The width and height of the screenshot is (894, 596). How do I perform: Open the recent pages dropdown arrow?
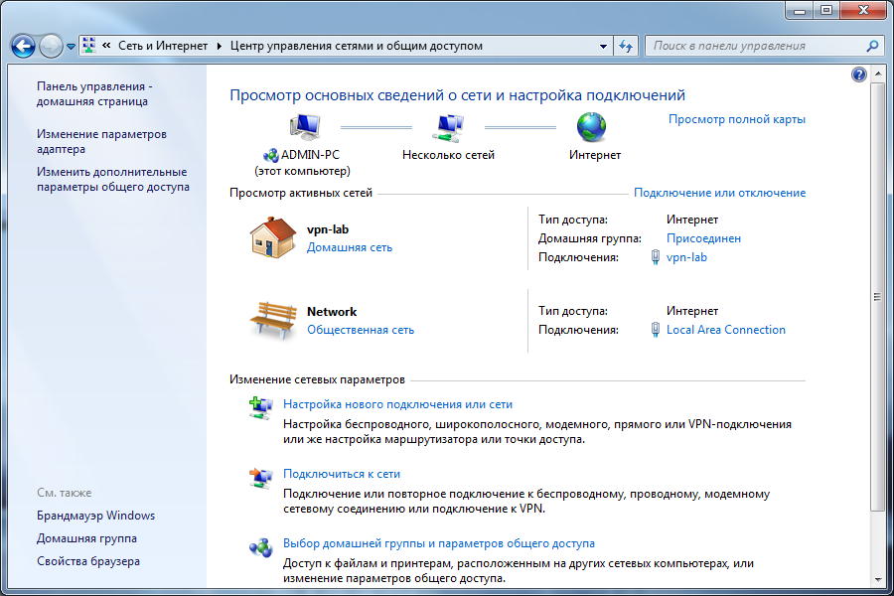coord(72,47)
